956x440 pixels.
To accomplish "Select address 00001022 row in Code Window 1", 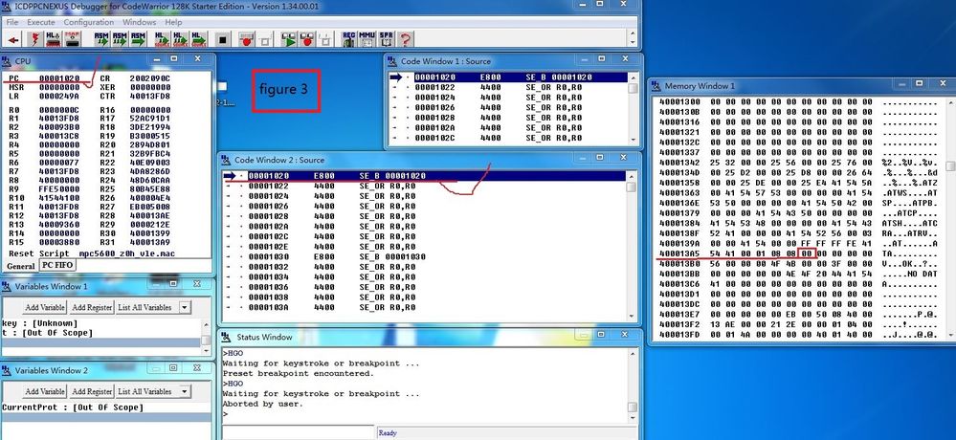I will point(508,87).
